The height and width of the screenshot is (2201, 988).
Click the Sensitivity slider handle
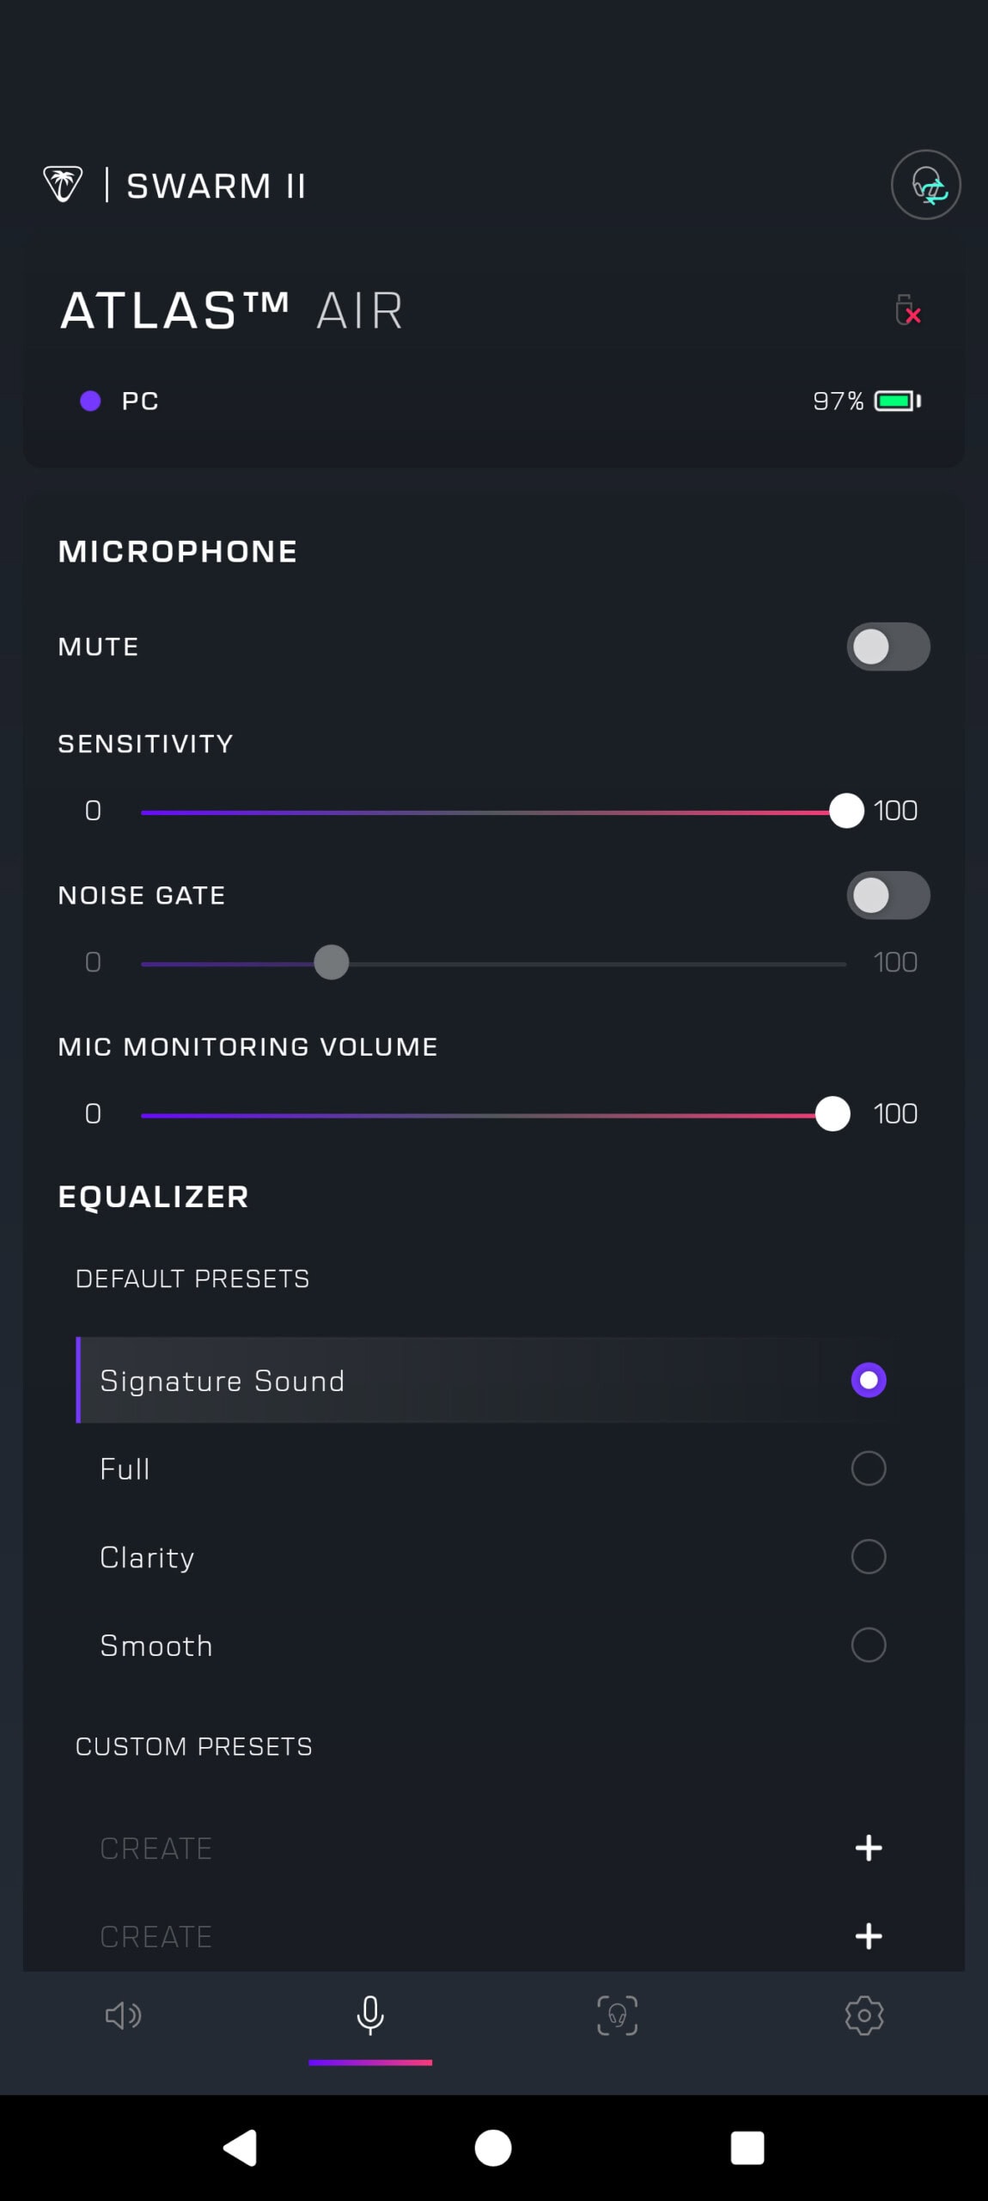pyautogui.click(x=846, y=811)
